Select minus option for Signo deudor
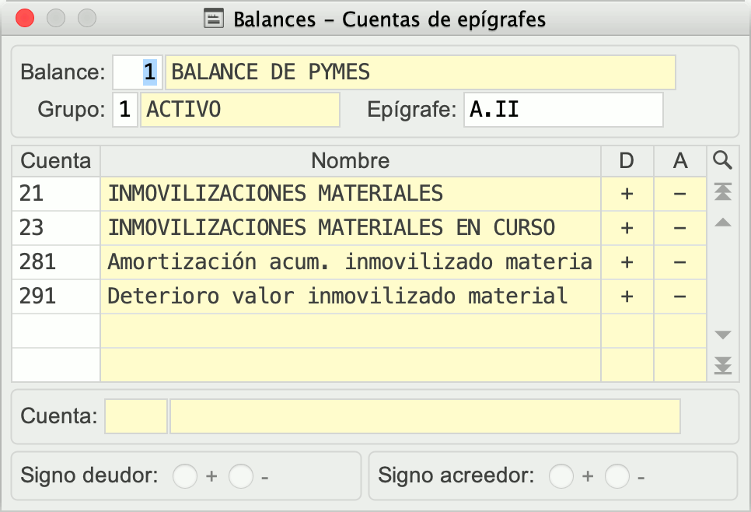 [241, 475]
